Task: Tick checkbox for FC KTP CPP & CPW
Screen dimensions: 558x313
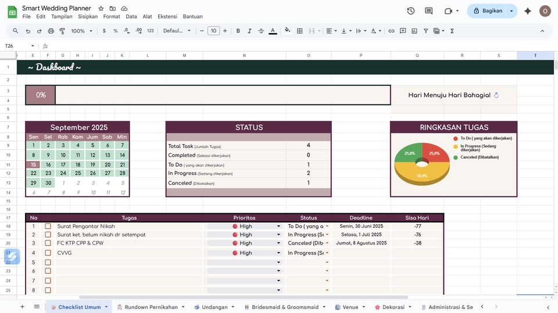Action: pos(48,243)
